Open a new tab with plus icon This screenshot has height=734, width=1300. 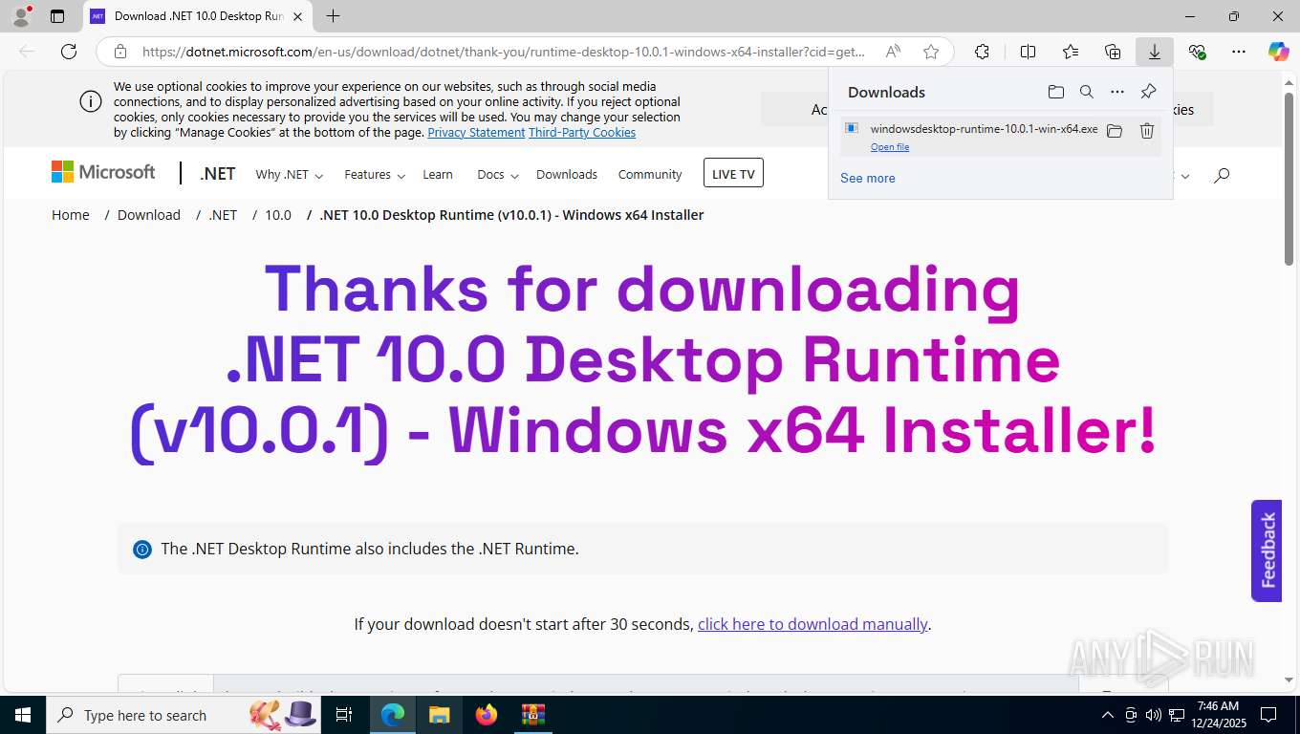click(x=333, y=16)
